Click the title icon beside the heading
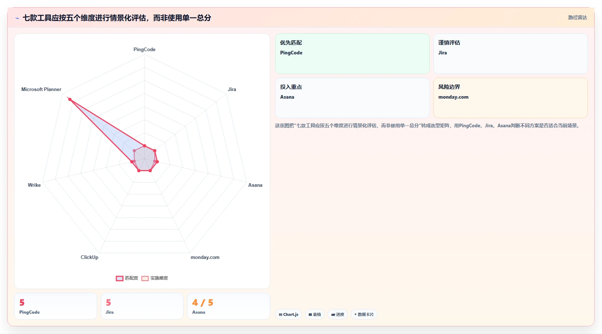Image resolution: width=602 pixels, height=334 pixels. 17,18
